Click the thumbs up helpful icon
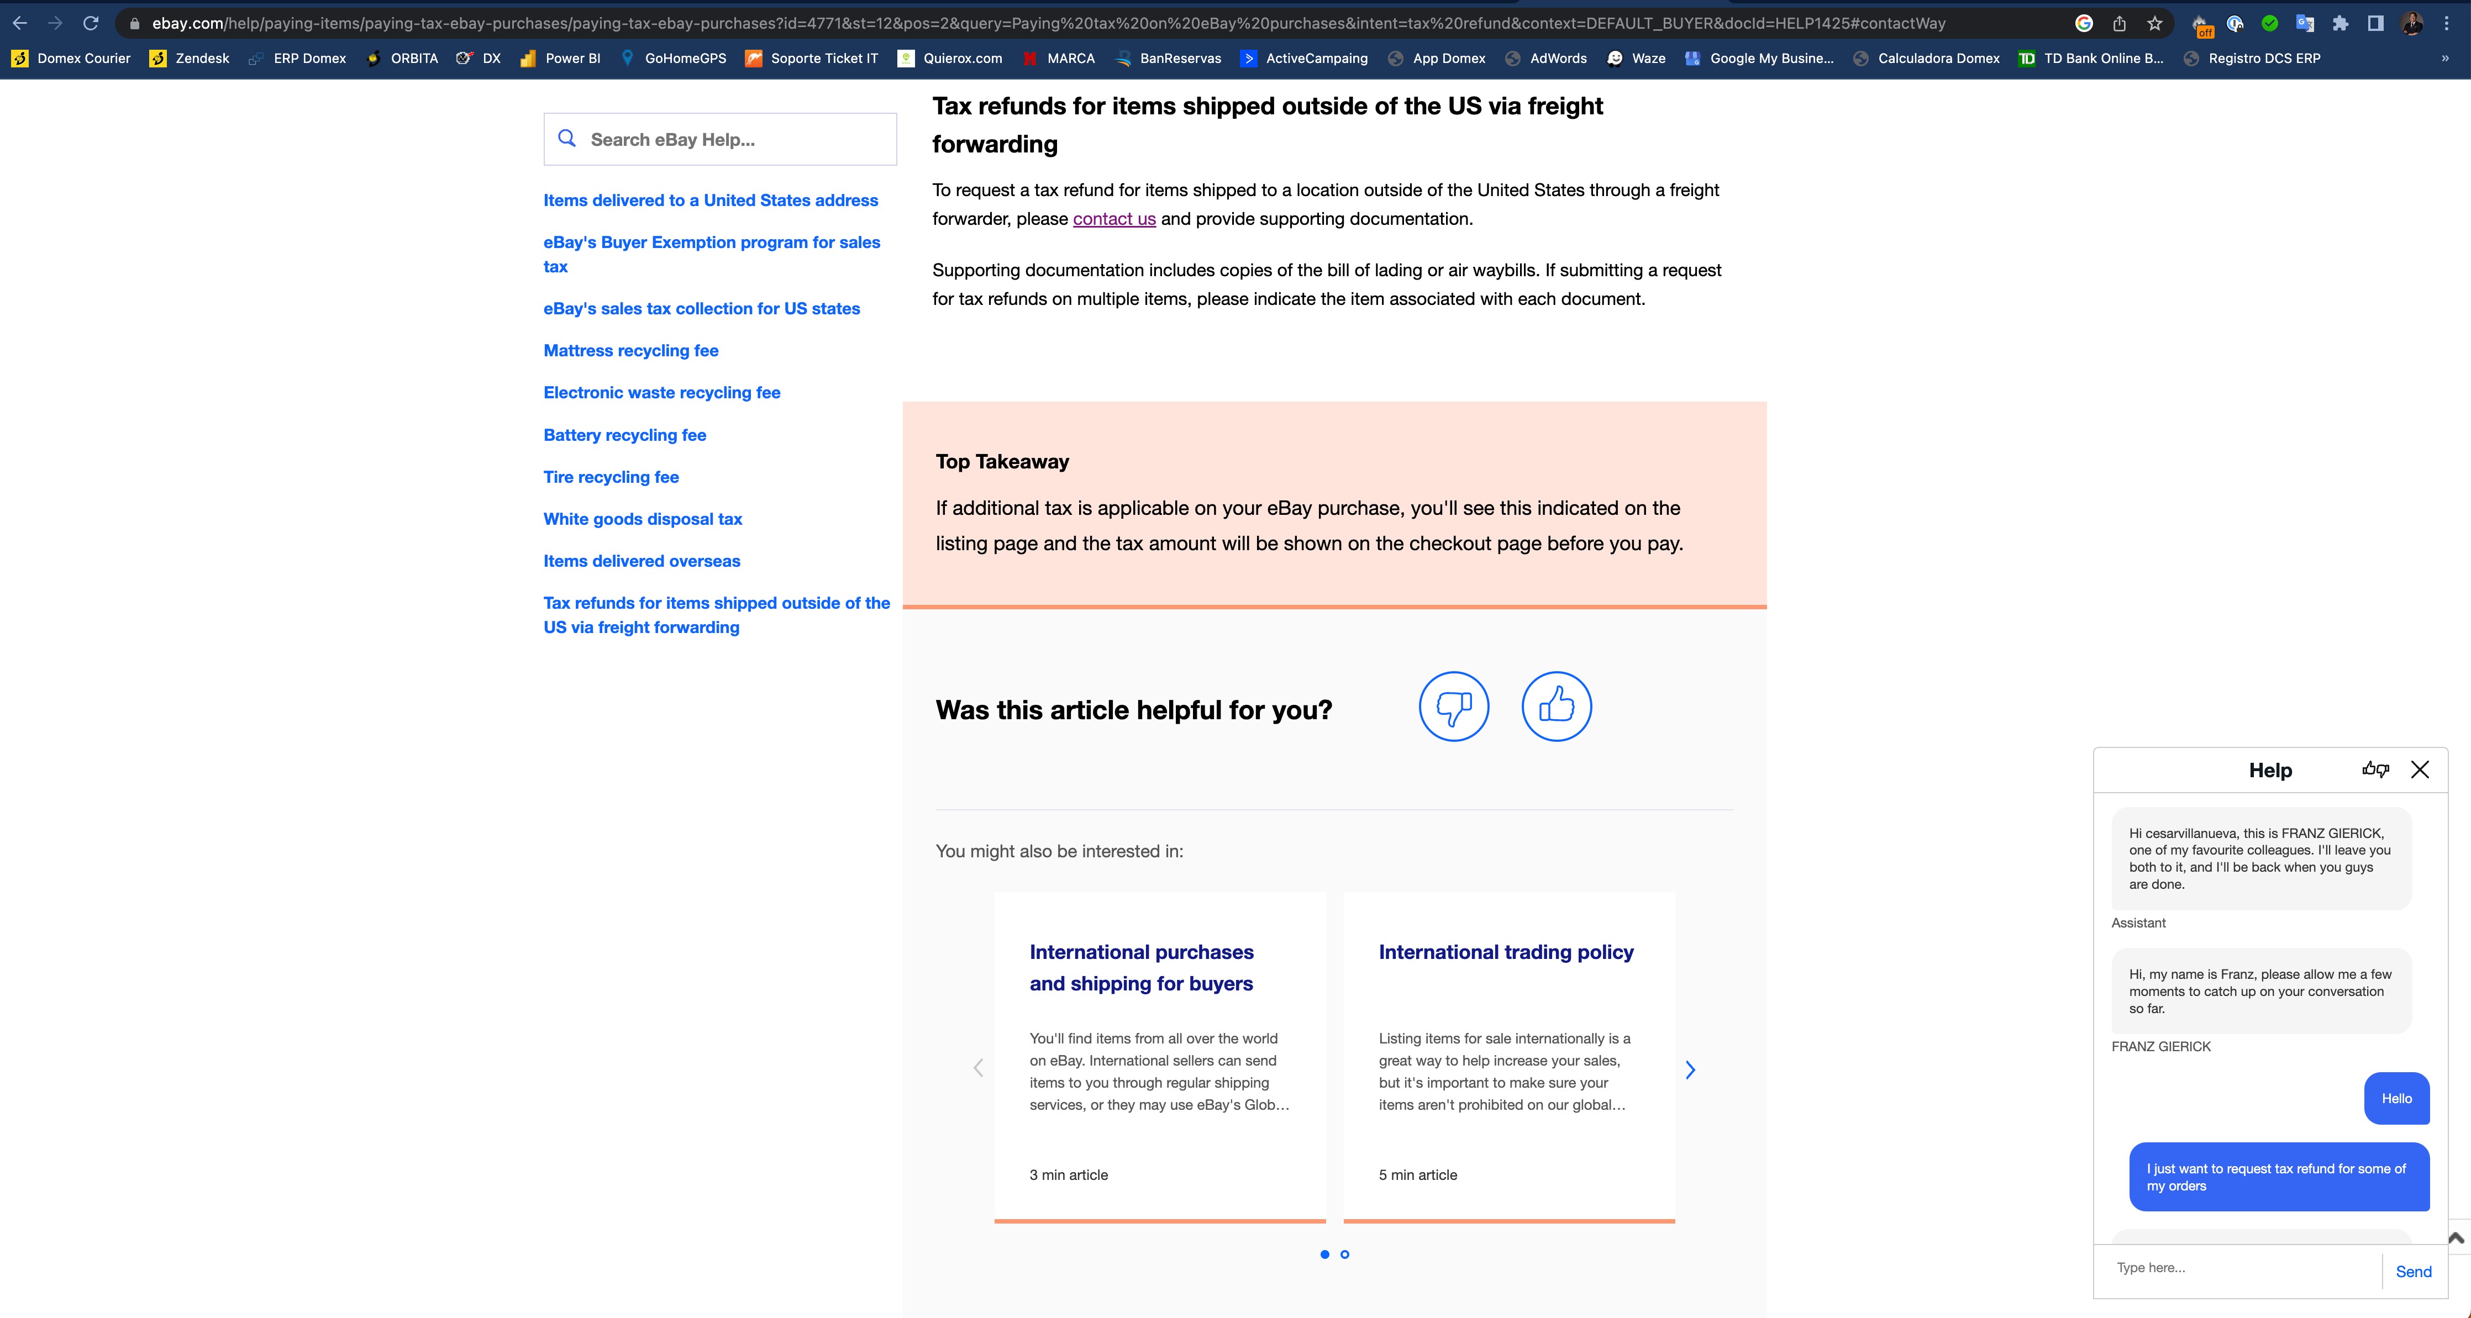Image resolution: width=2471 pixels, height=1318 pixels. pos(1556,706)
